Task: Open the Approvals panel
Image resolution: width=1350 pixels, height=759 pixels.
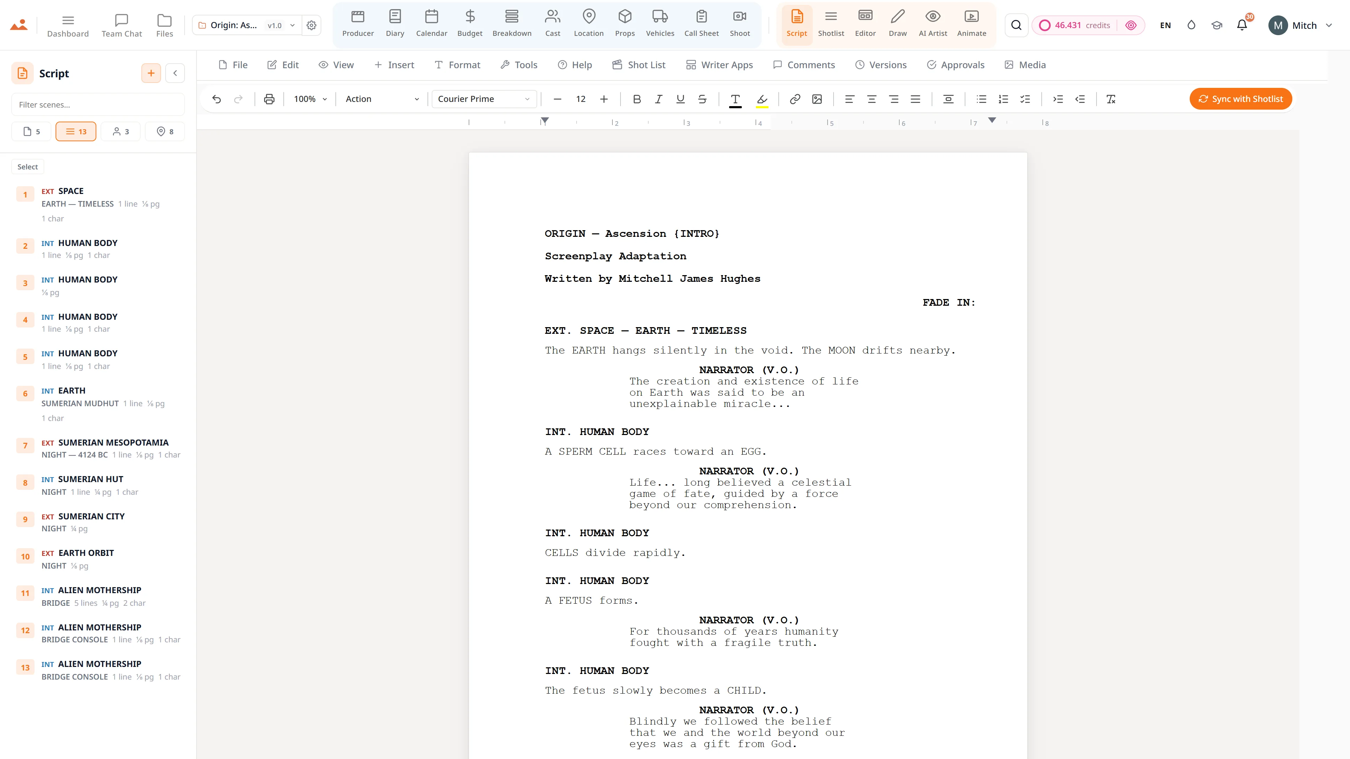Action: coord(956,65)
